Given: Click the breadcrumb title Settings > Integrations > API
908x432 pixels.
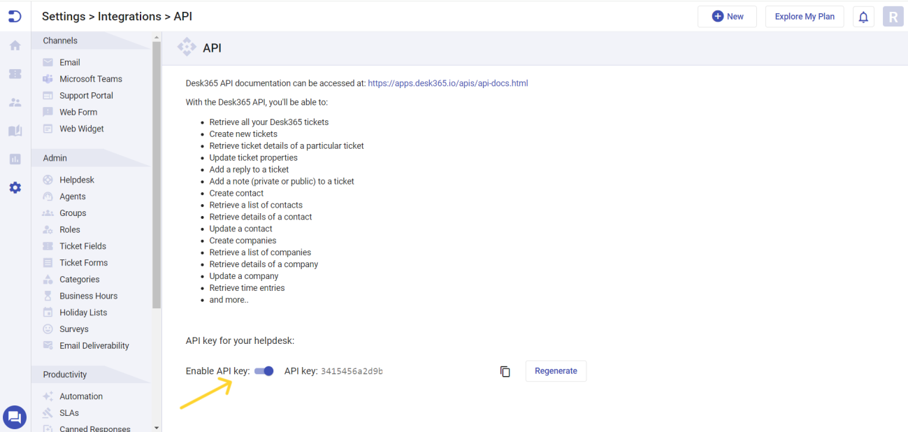Looking at the screenshot, I should [x=117, y=16].
